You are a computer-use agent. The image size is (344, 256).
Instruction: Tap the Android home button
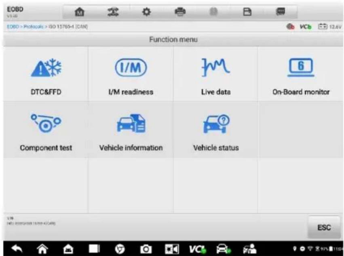42,249
